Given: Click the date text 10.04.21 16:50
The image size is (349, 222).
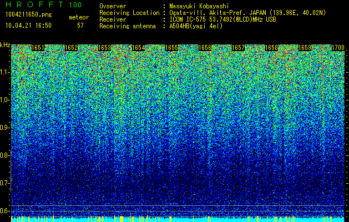Looking at the screenshot, I should click(28, 26).
